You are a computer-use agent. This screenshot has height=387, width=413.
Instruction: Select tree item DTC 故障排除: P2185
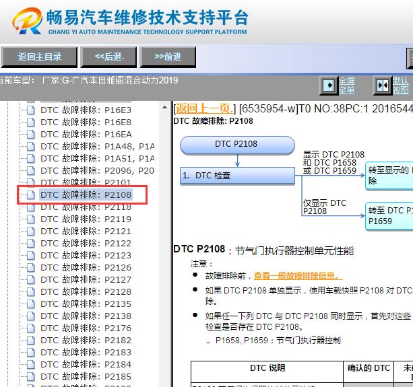point(86,376)
